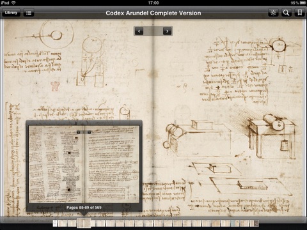Open the Library button
Screen dimensions: 307x230
pos(11,13)
